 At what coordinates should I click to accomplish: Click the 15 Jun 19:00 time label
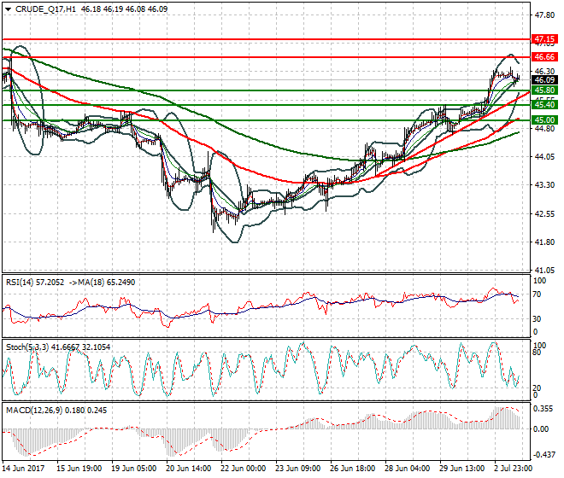79,469
